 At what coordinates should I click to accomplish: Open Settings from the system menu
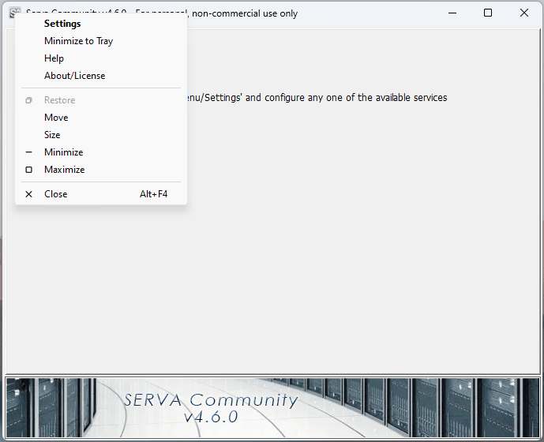coord(62,24)
